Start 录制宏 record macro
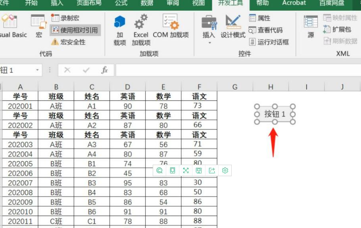This screenshot has height=228, width=361. click(x=65, y=18)
